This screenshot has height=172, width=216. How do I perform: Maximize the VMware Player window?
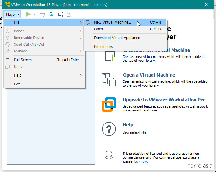193,5
